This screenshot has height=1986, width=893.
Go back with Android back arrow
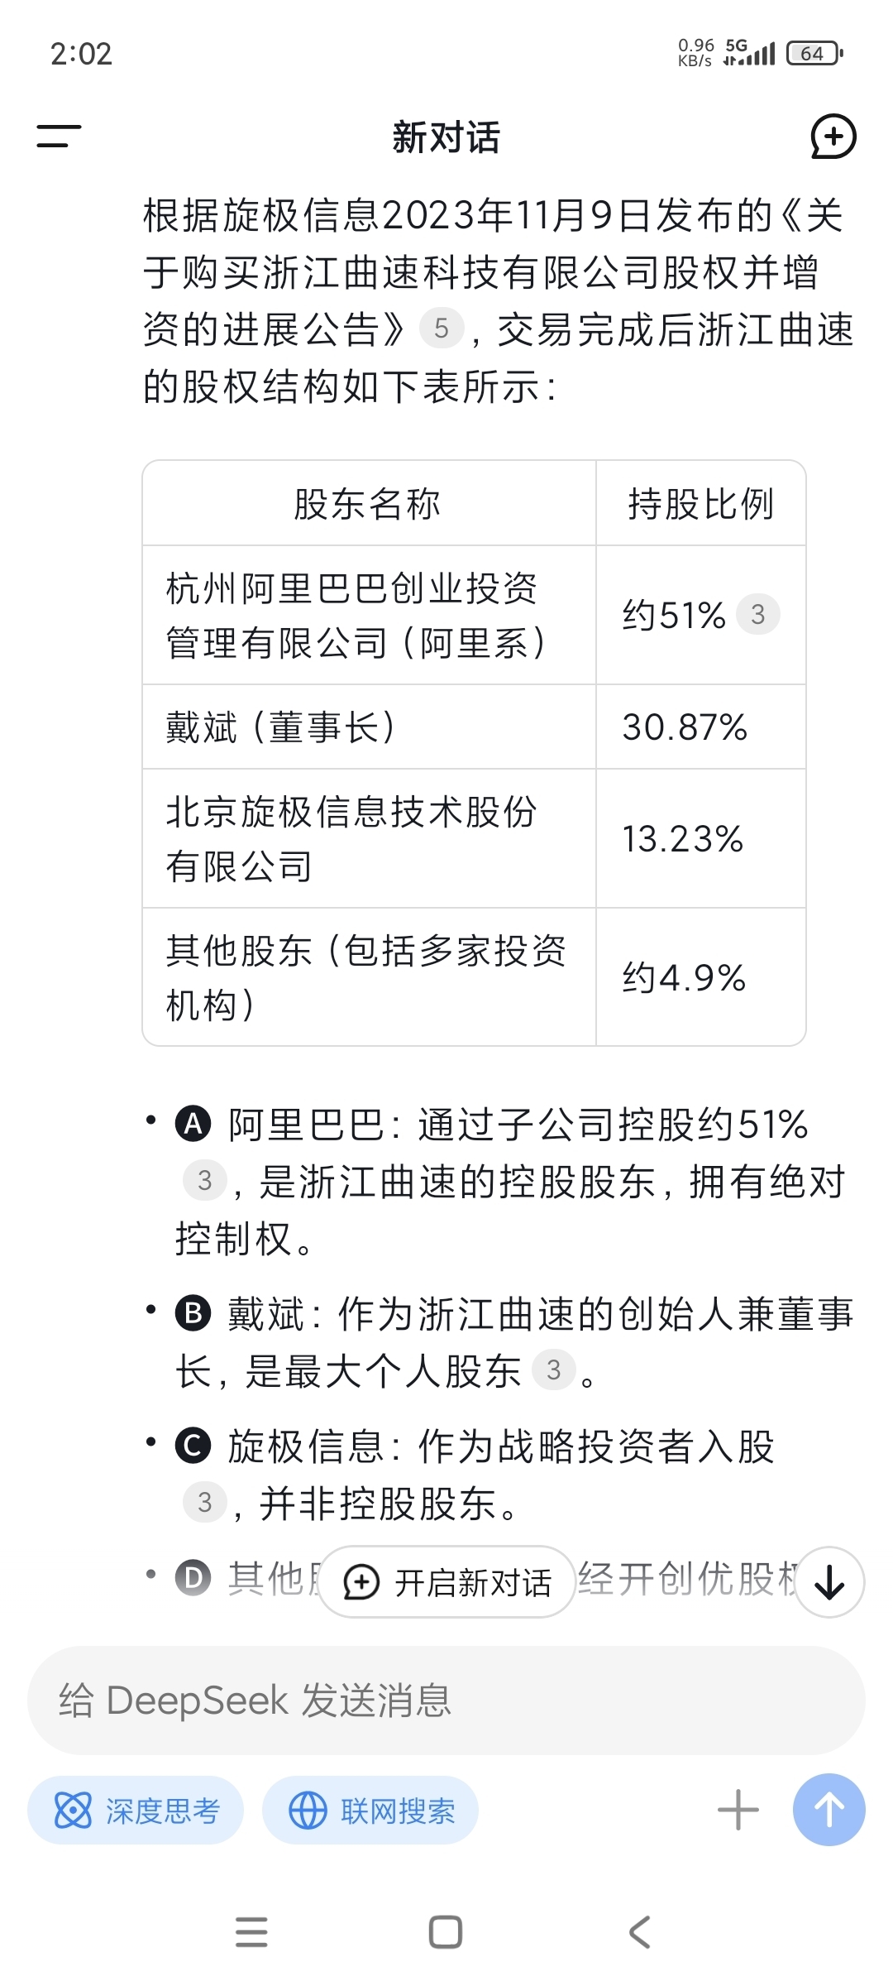(640, 1932)
